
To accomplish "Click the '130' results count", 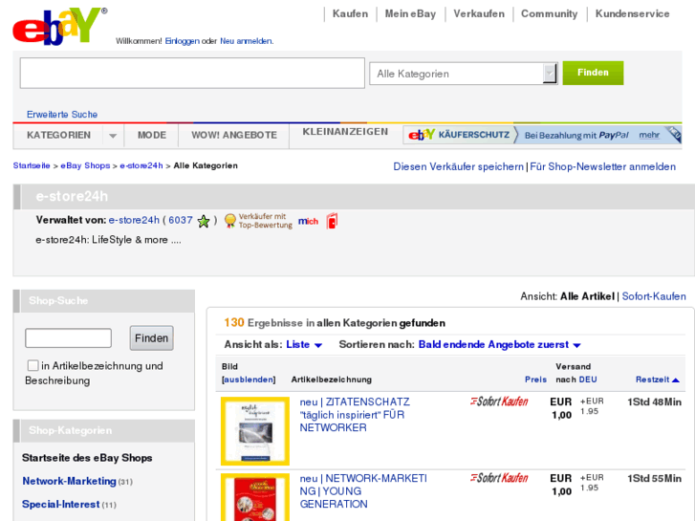I will [x=234, y=322].
